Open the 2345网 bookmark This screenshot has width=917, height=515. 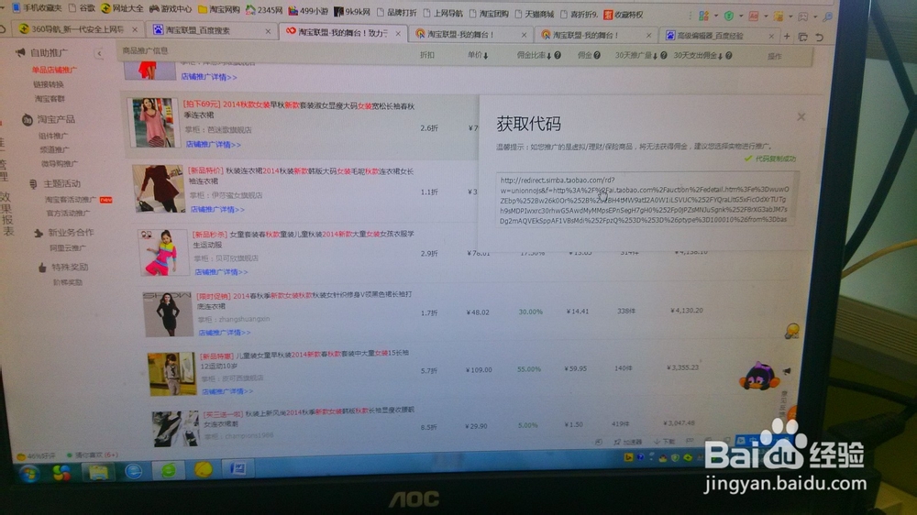[264, 10]
